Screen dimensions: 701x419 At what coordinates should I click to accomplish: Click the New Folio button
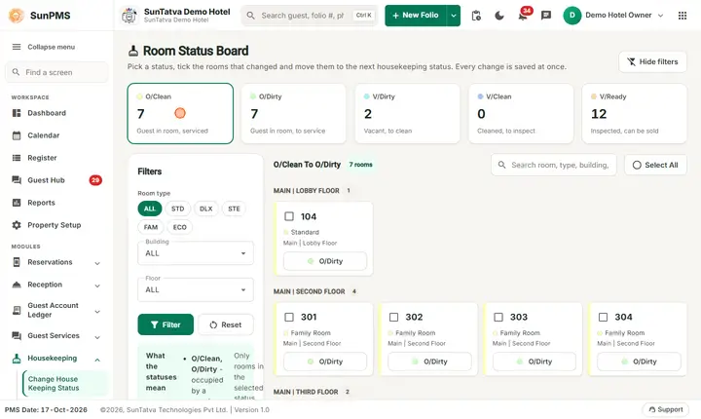[x=416, y=16]
